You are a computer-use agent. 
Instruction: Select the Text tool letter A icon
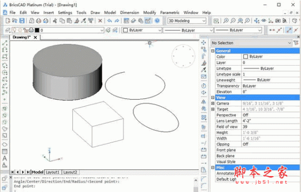(5, 158)
